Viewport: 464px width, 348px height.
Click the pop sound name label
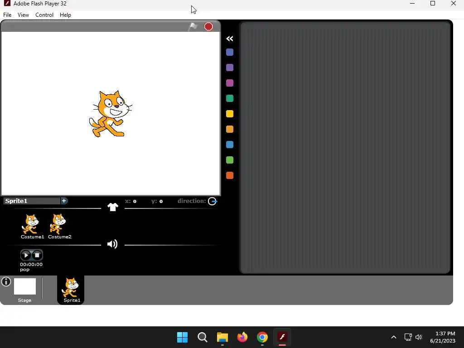point(25,270)
